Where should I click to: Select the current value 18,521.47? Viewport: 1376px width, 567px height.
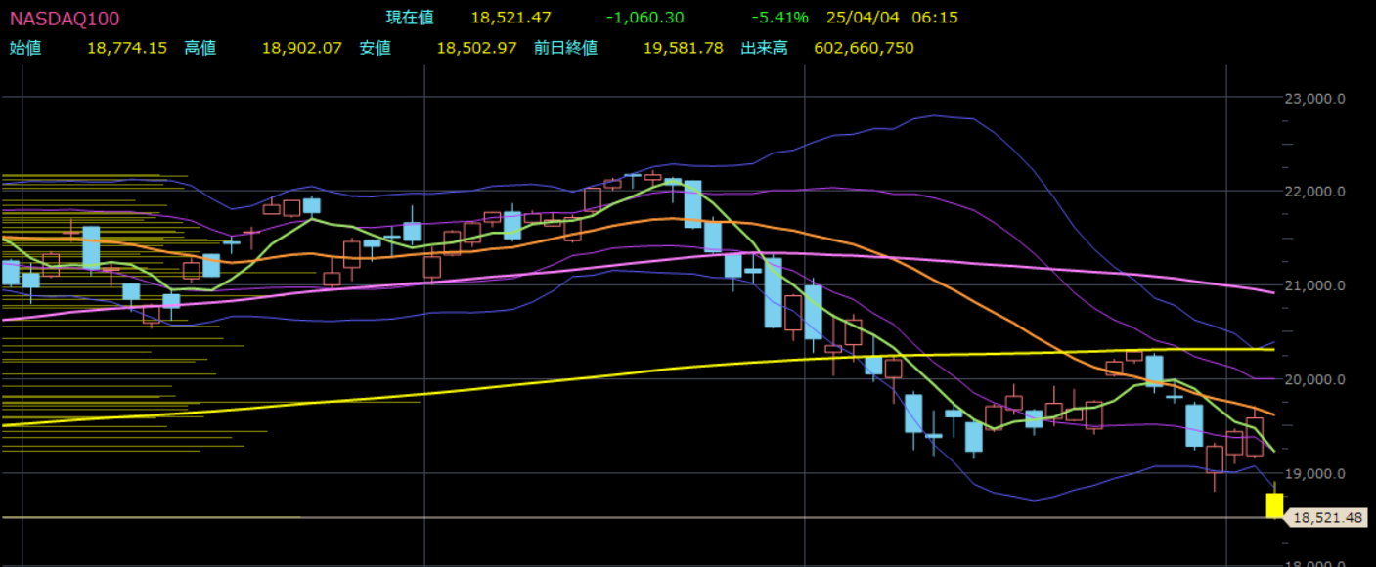[510, 18]
